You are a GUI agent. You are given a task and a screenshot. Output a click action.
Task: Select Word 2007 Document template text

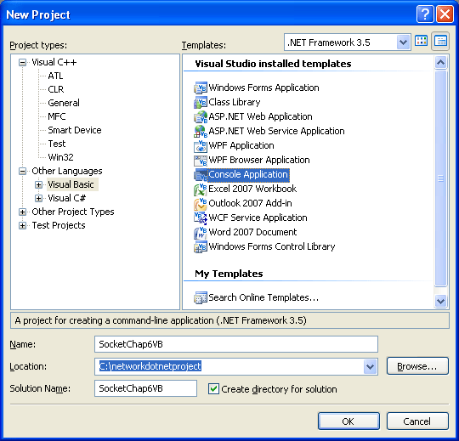252,232
